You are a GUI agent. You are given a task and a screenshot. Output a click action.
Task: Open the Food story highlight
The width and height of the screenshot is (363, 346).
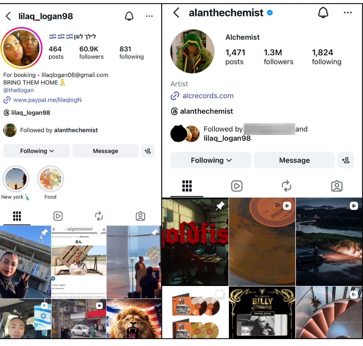[x=50, y=179]
